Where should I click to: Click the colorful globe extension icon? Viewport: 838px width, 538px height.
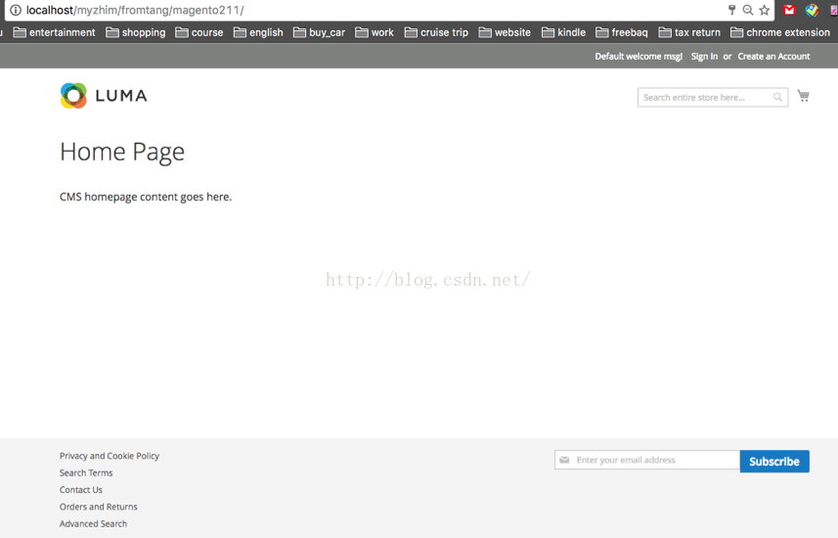[812, 10]
